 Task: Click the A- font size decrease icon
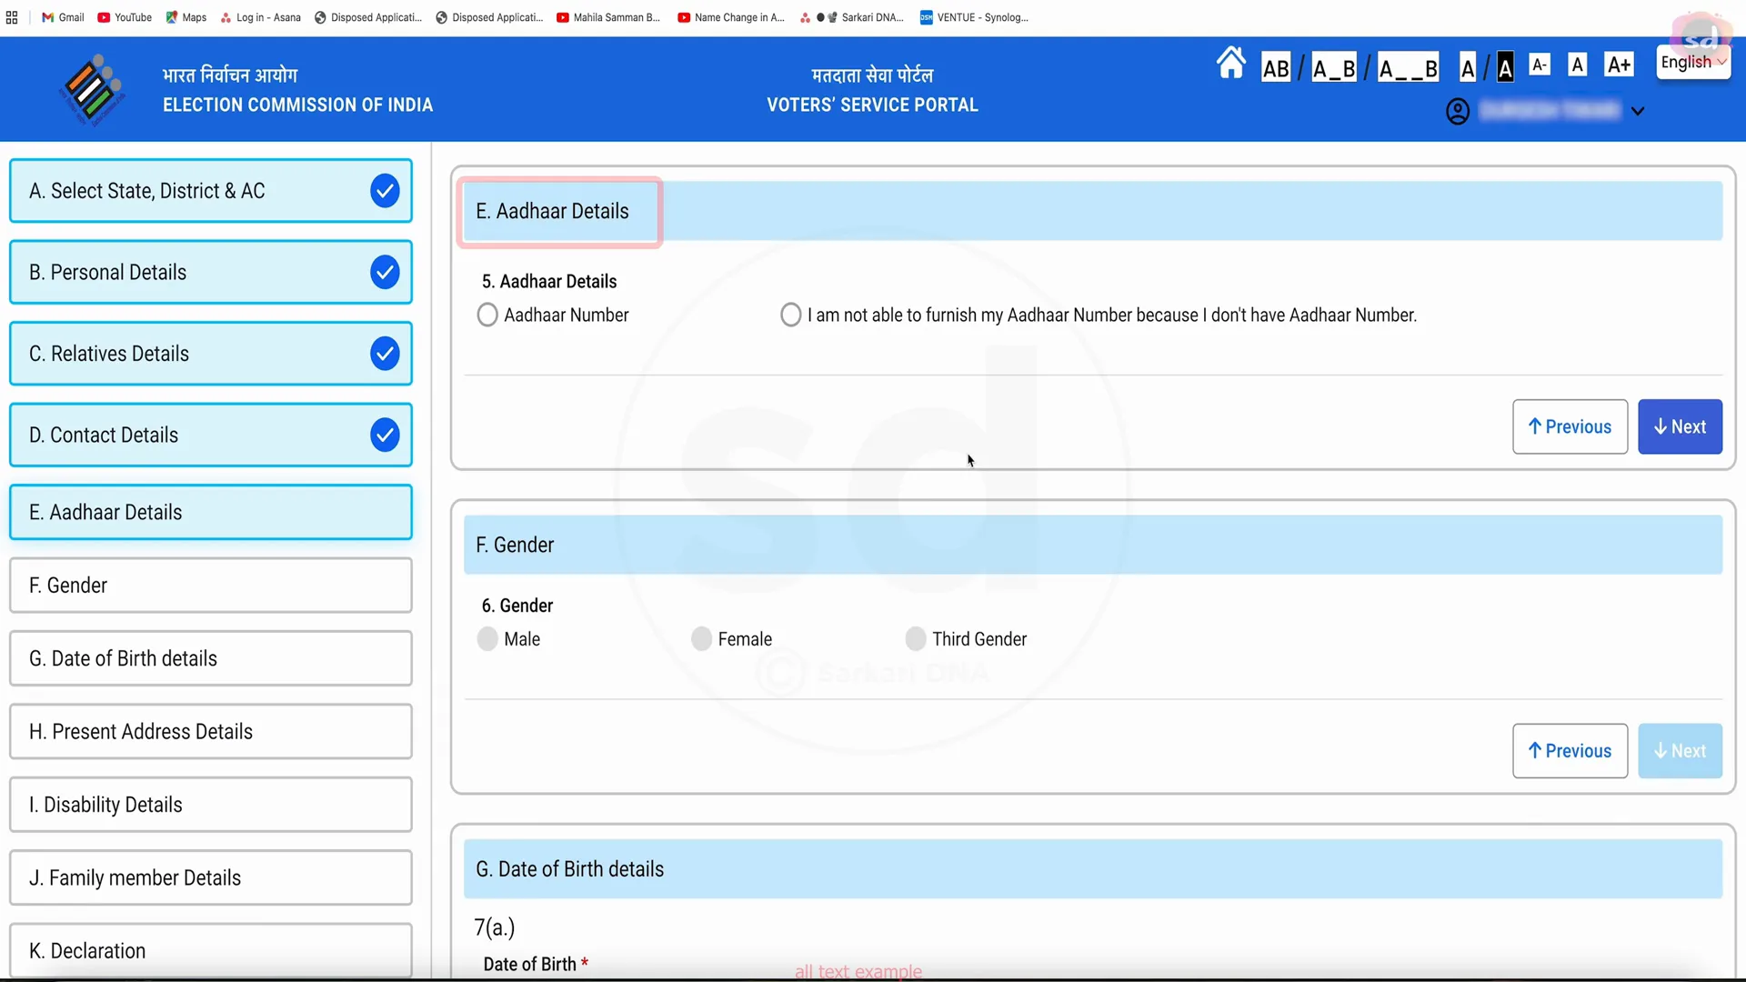click(1540, 66)
